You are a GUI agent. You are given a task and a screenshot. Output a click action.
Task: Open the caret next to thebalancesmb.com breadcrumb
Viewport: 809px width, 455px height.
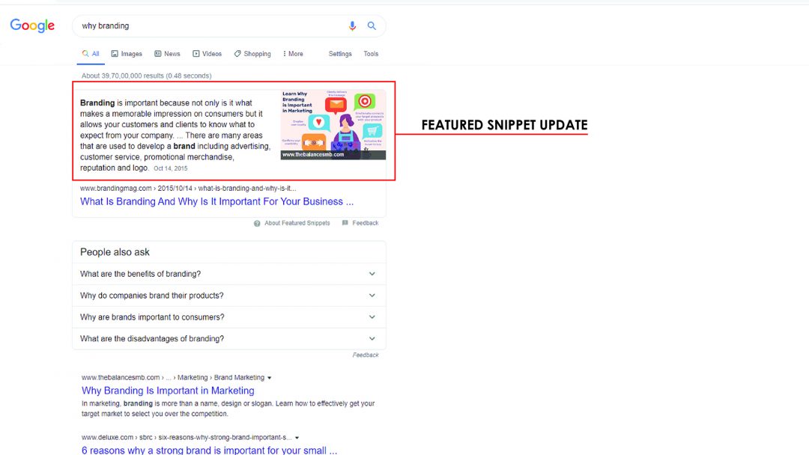pos(268,377)
